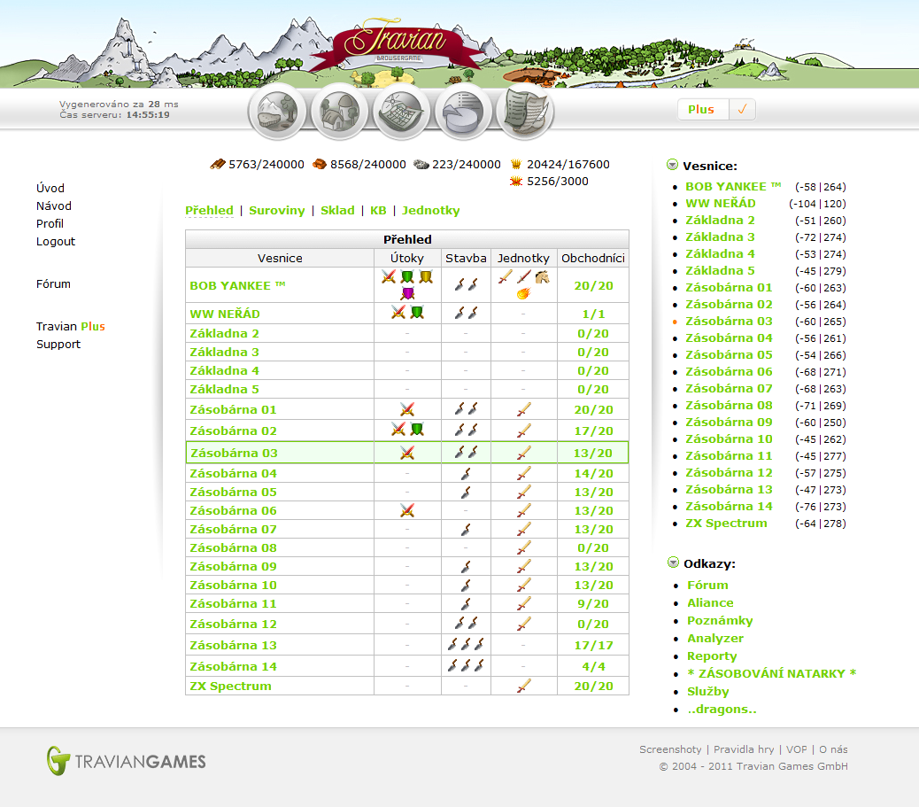This screenshot has height=807, width=919.
Task: Click Logout in the left menu
Action: (56, 242)
